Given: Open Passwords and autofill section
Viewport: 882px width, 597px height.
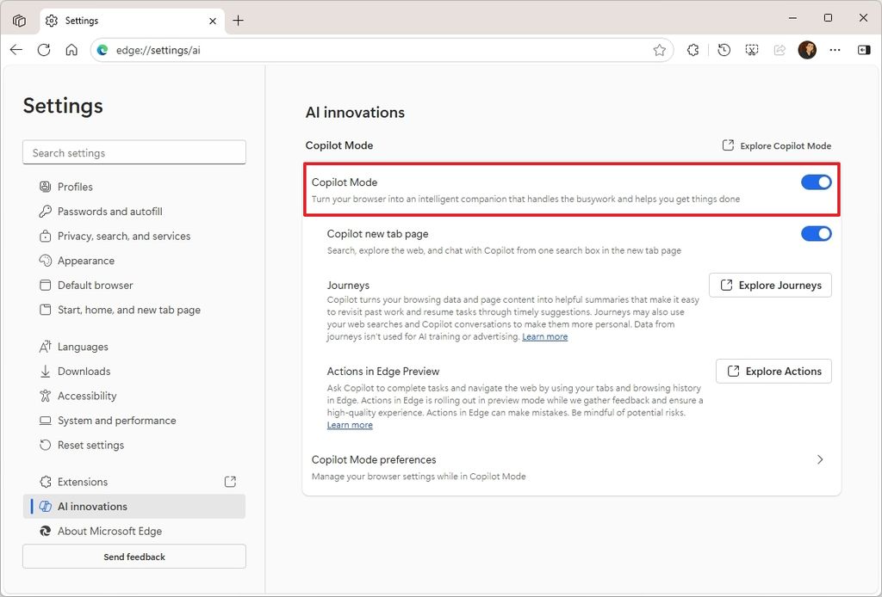Looking at the screenshot, I should click(x=134, y=211).
